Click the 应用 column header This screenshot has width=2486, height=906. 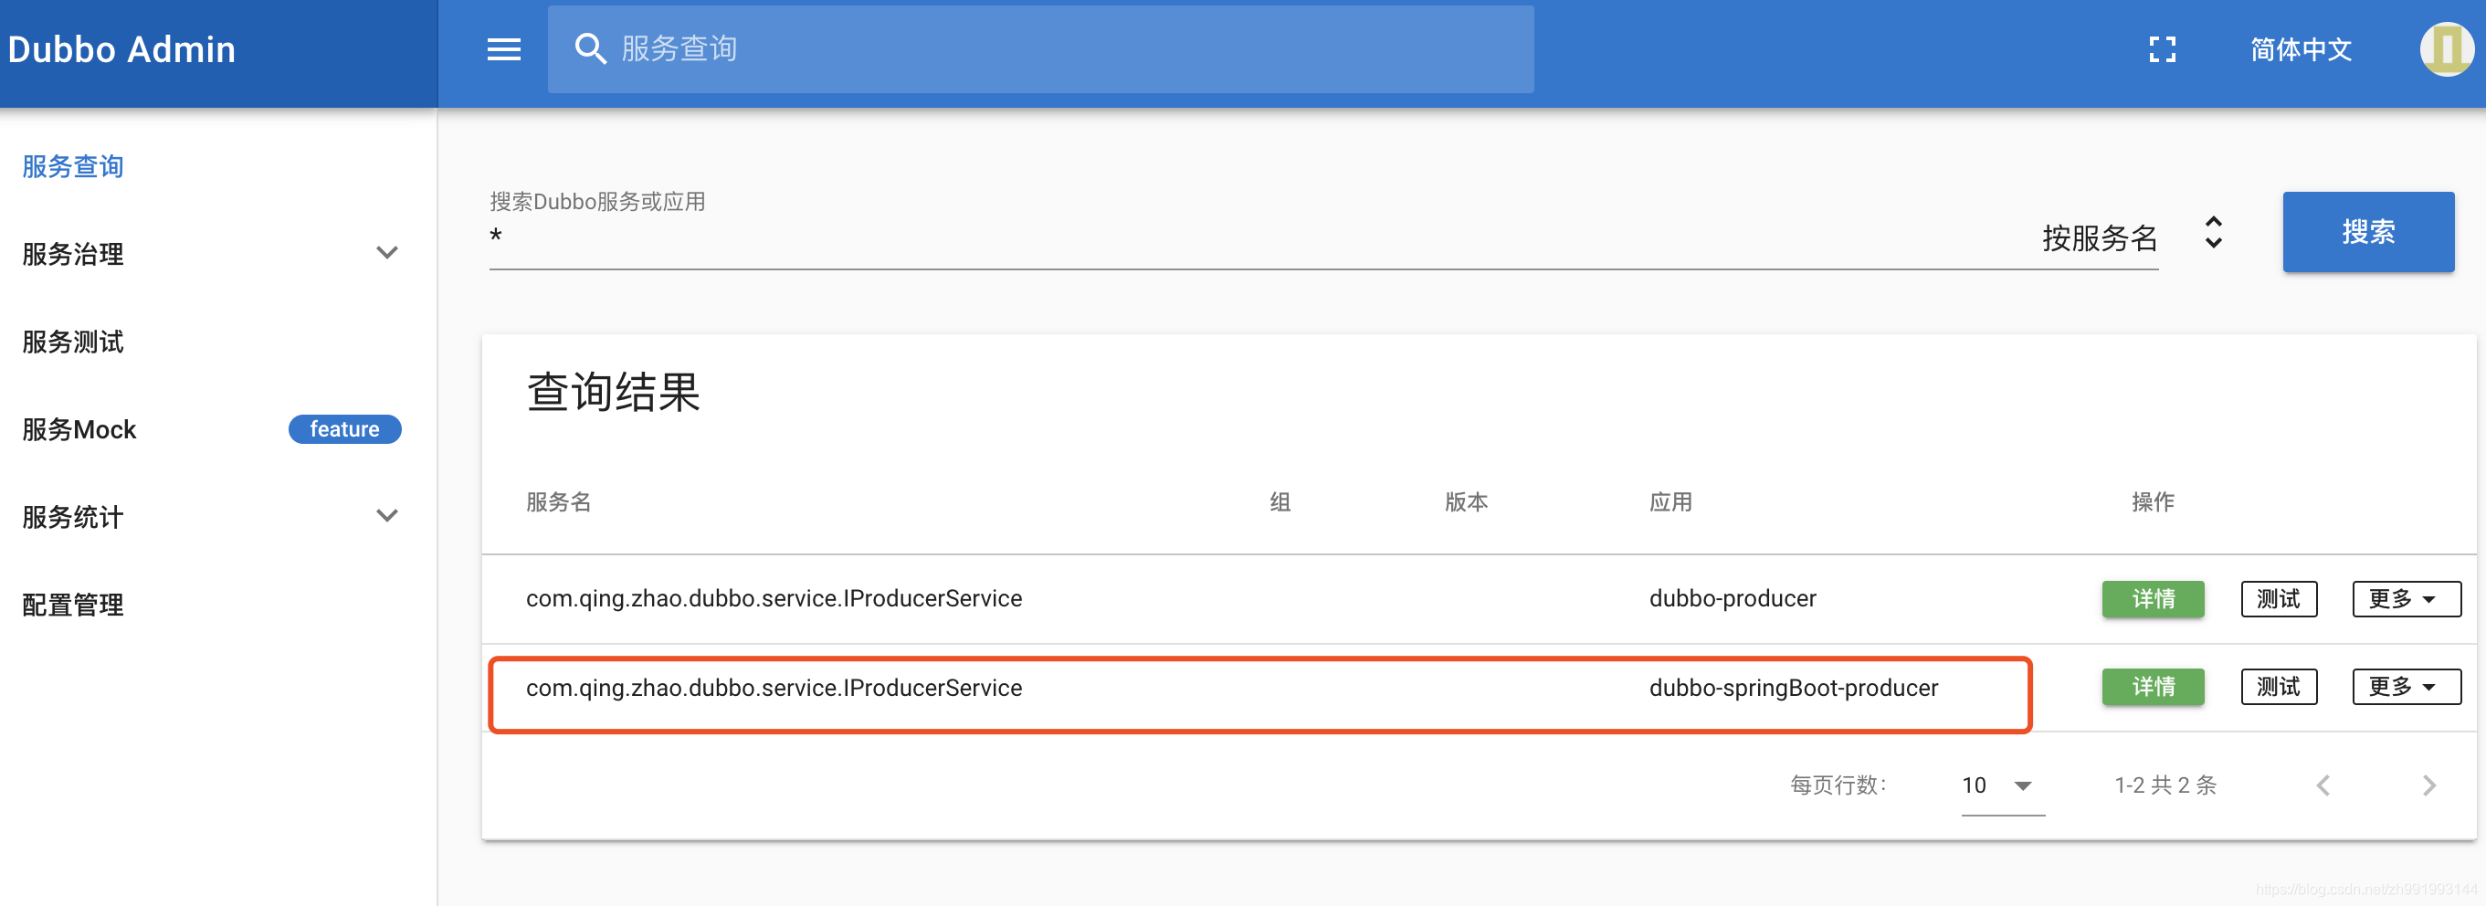pyautogui.click(x=1670, y=501)
